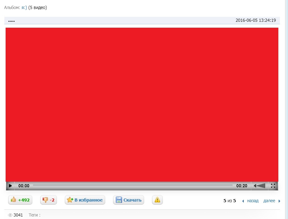Enter fullscreen mode
The width and height of the screenshot is (288, 219).
[x=273, y=186]
